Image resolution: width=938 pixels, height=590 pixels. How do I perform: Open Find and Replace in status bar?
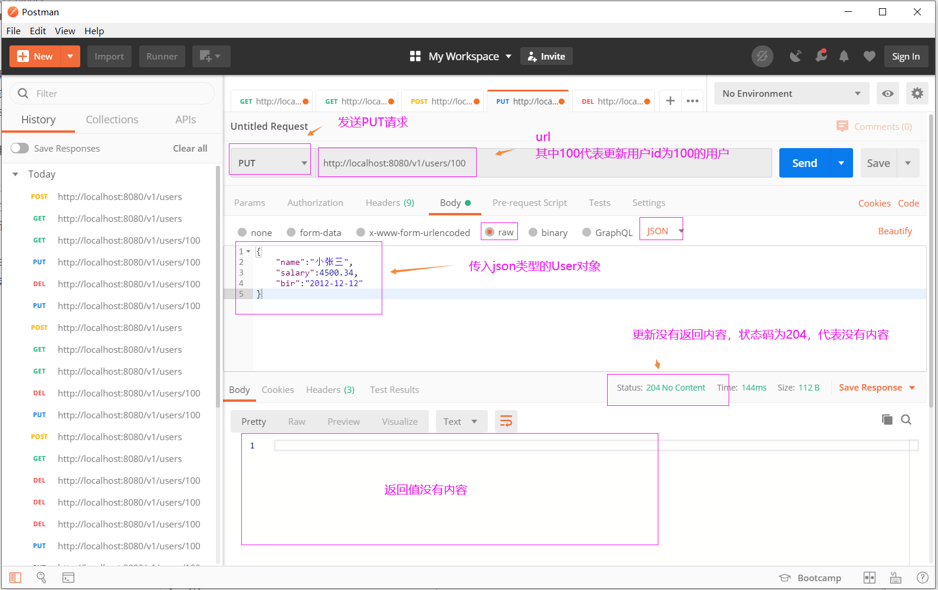tap(41, 578)
